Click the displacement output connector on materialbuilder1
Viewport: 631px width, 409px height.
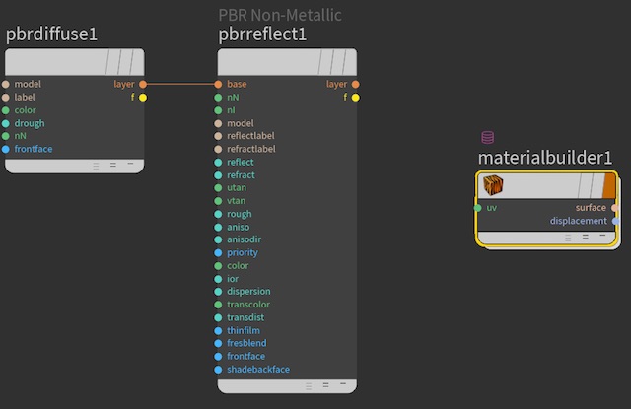(615, 221)
